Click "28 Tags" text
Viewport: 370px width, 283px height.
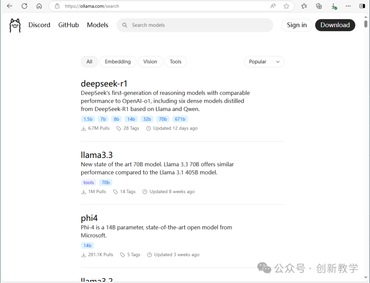[132, 128]
